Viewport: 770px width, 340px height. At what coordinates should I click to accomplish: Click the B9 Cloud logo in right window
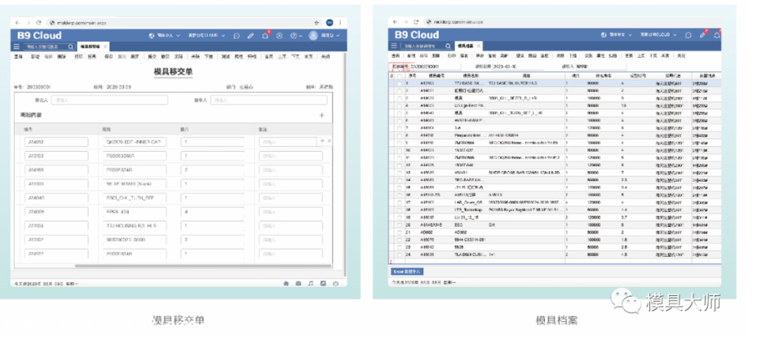(416, 35)
